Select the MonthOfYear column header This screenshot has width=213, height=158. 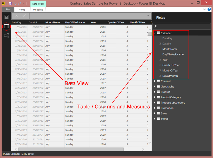pos(137,22)
